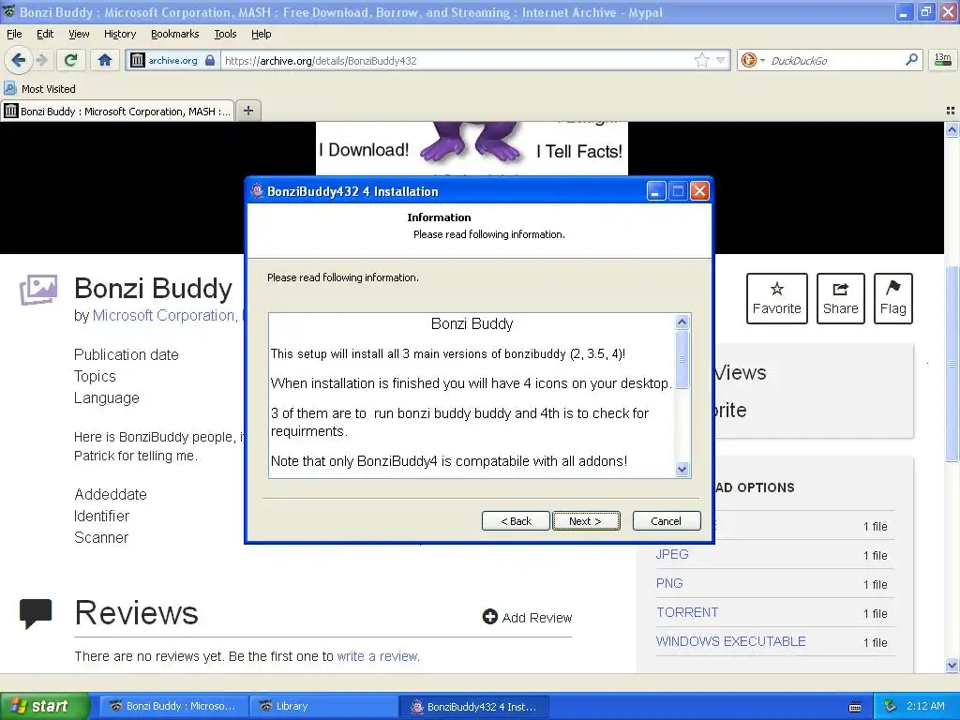
Task: Open the Tools menu
Action: pyautogui.click(x=225, y=34)
